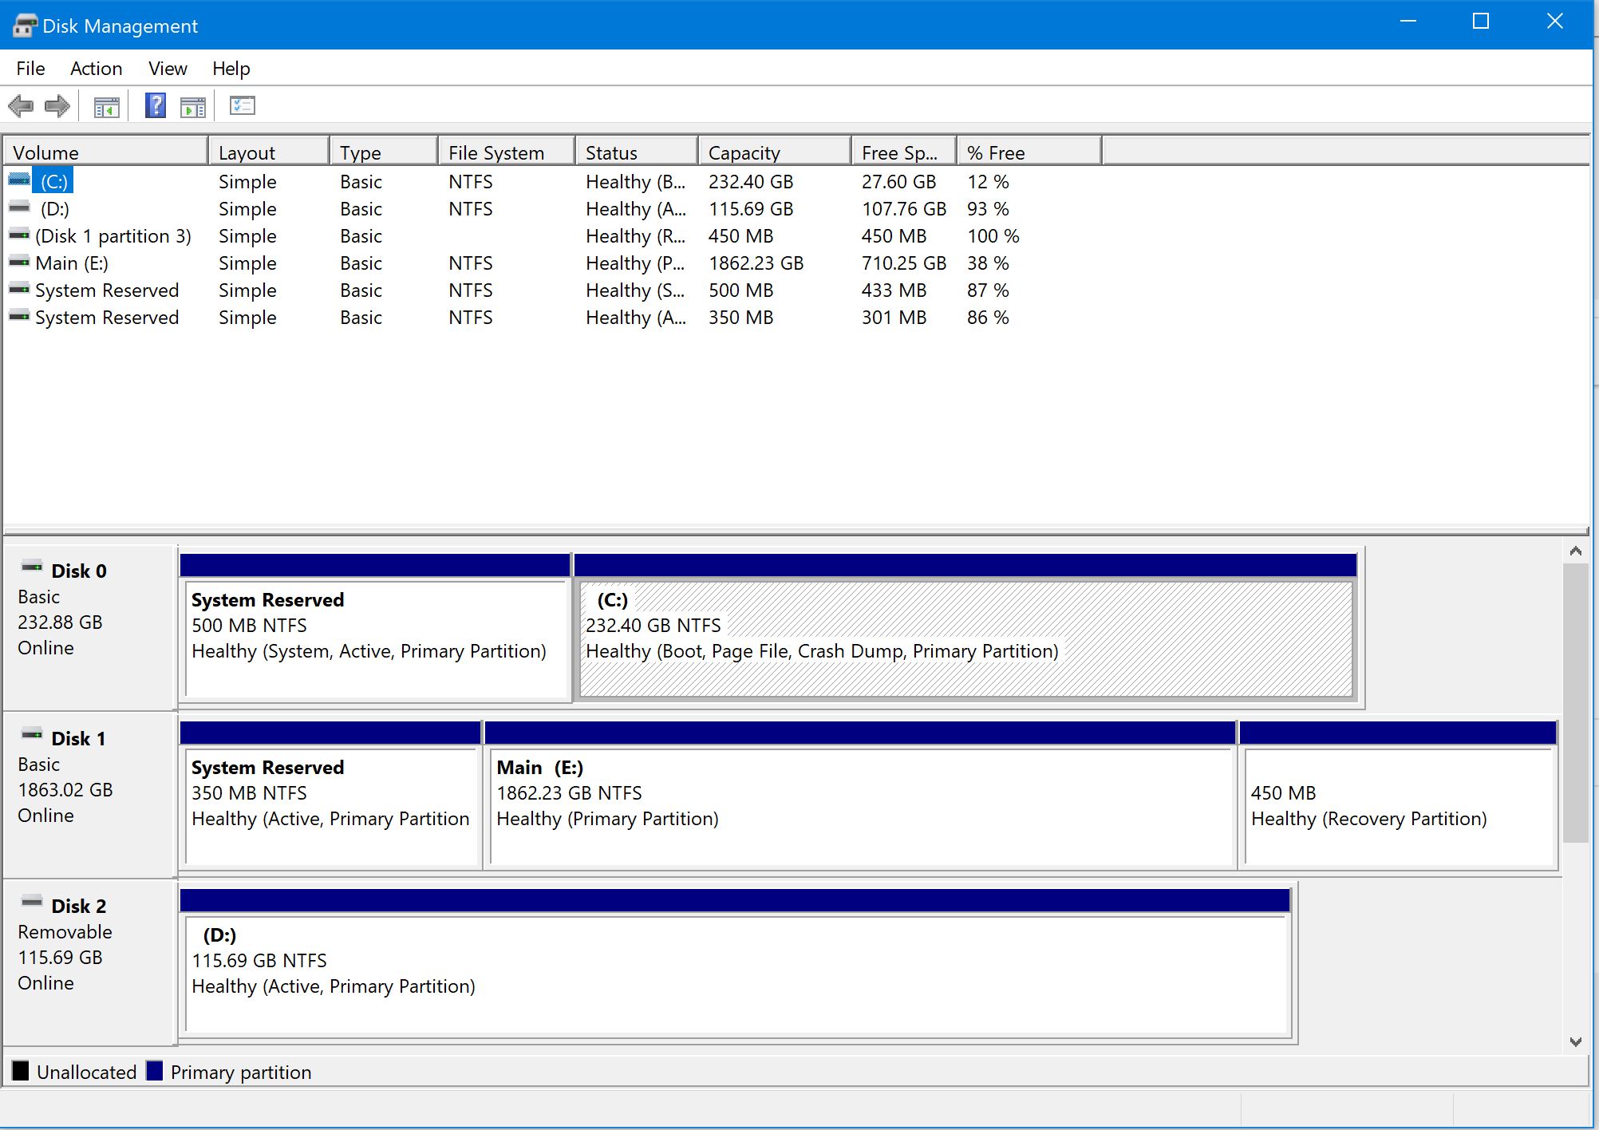Screen dimensions: 1599x1130
Task: Click the graphical view vertical scrollbar thumb
Action: click(1575, 702)
